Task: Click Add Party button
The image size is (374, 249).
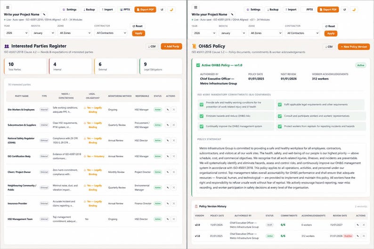Action: (x=171, y=47)
